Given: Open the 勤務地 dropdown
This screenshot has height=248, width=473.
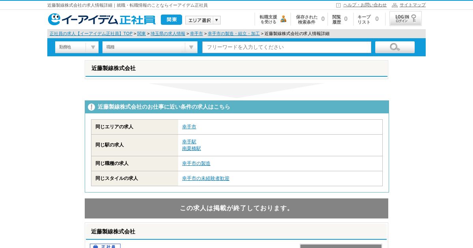Looking at the screenshot, I should coord(77,47).
